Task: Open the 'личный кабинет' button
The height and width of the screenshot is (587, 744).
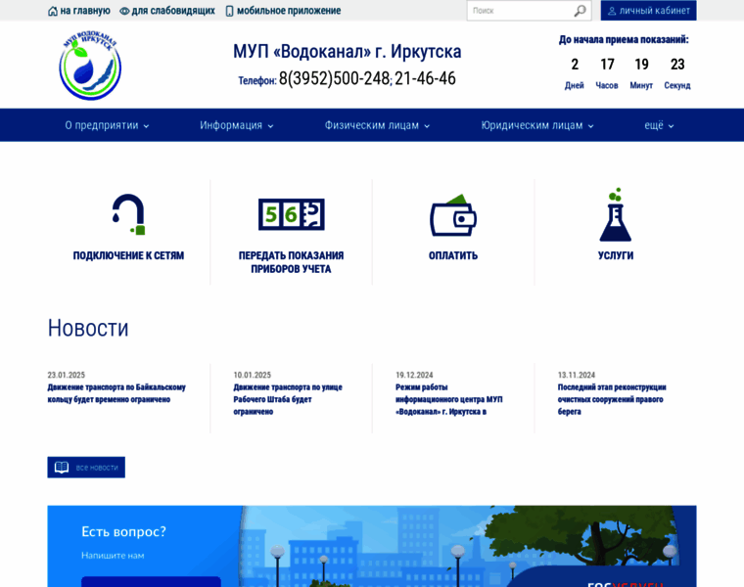Action: pyautogui.click(x=649, y=11)
